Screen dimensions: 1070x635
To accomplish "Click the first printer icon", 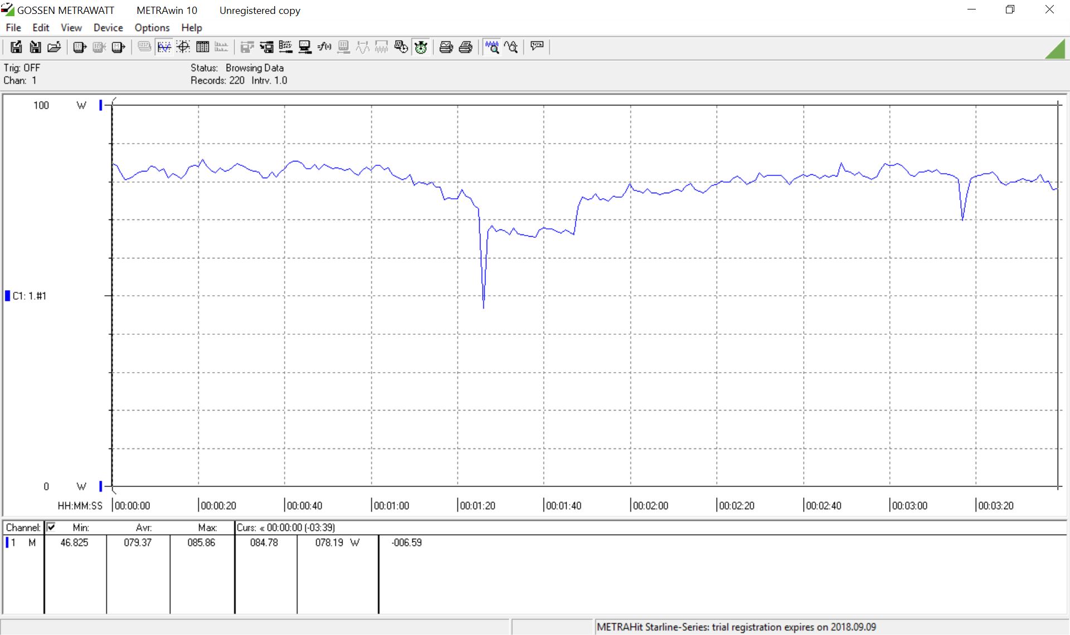I will [x=446, y=47].
